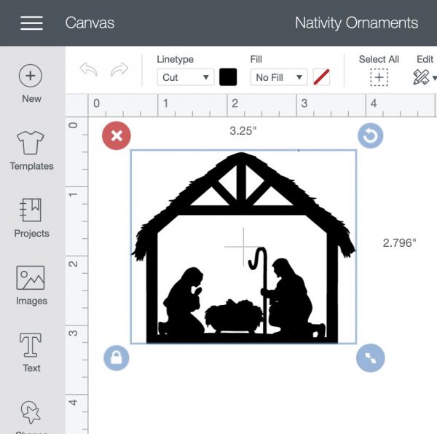Screen dimensions: 437x434
Task: Expand the Fill No Fill dropdown
Action: pyautogui.click(x=278, y=77)
